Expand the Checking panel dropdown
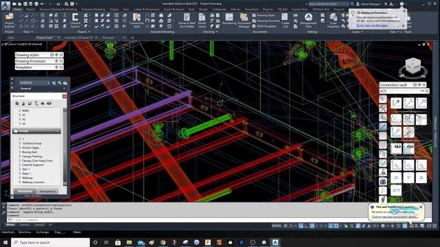 click(x=210, y=32)
